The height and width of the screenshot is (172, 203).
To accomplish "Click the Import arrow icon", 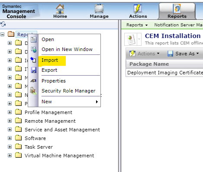I will point(33,60).
